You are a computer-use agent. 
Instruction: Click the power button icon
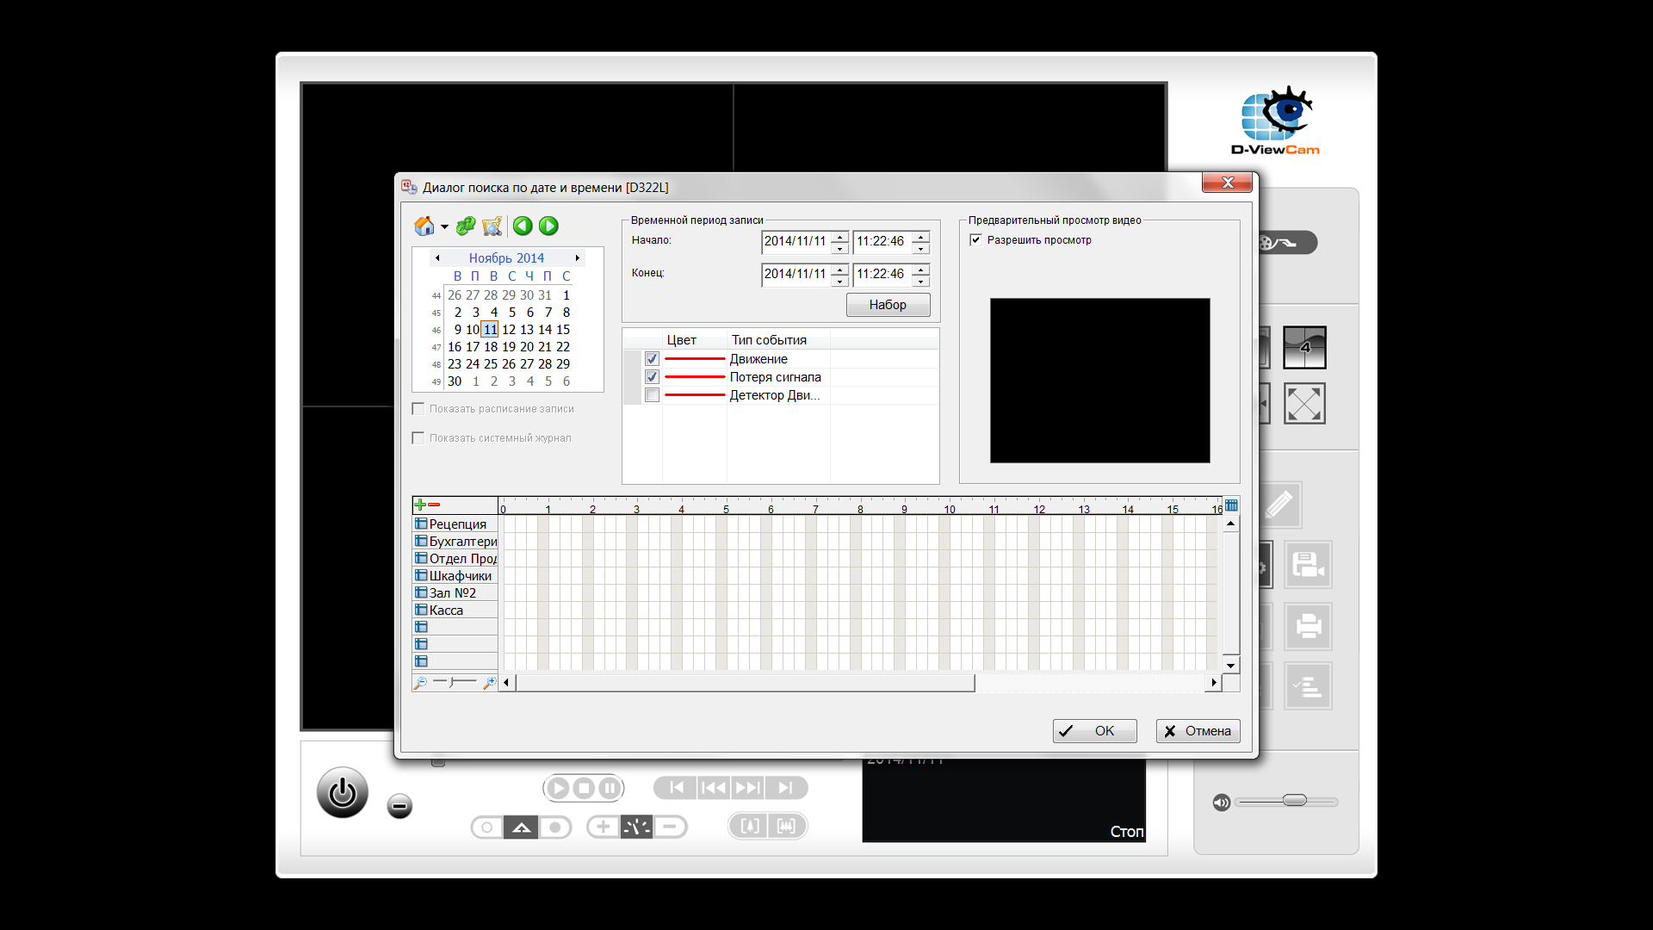pyautogui.click(x=342, y=792)
